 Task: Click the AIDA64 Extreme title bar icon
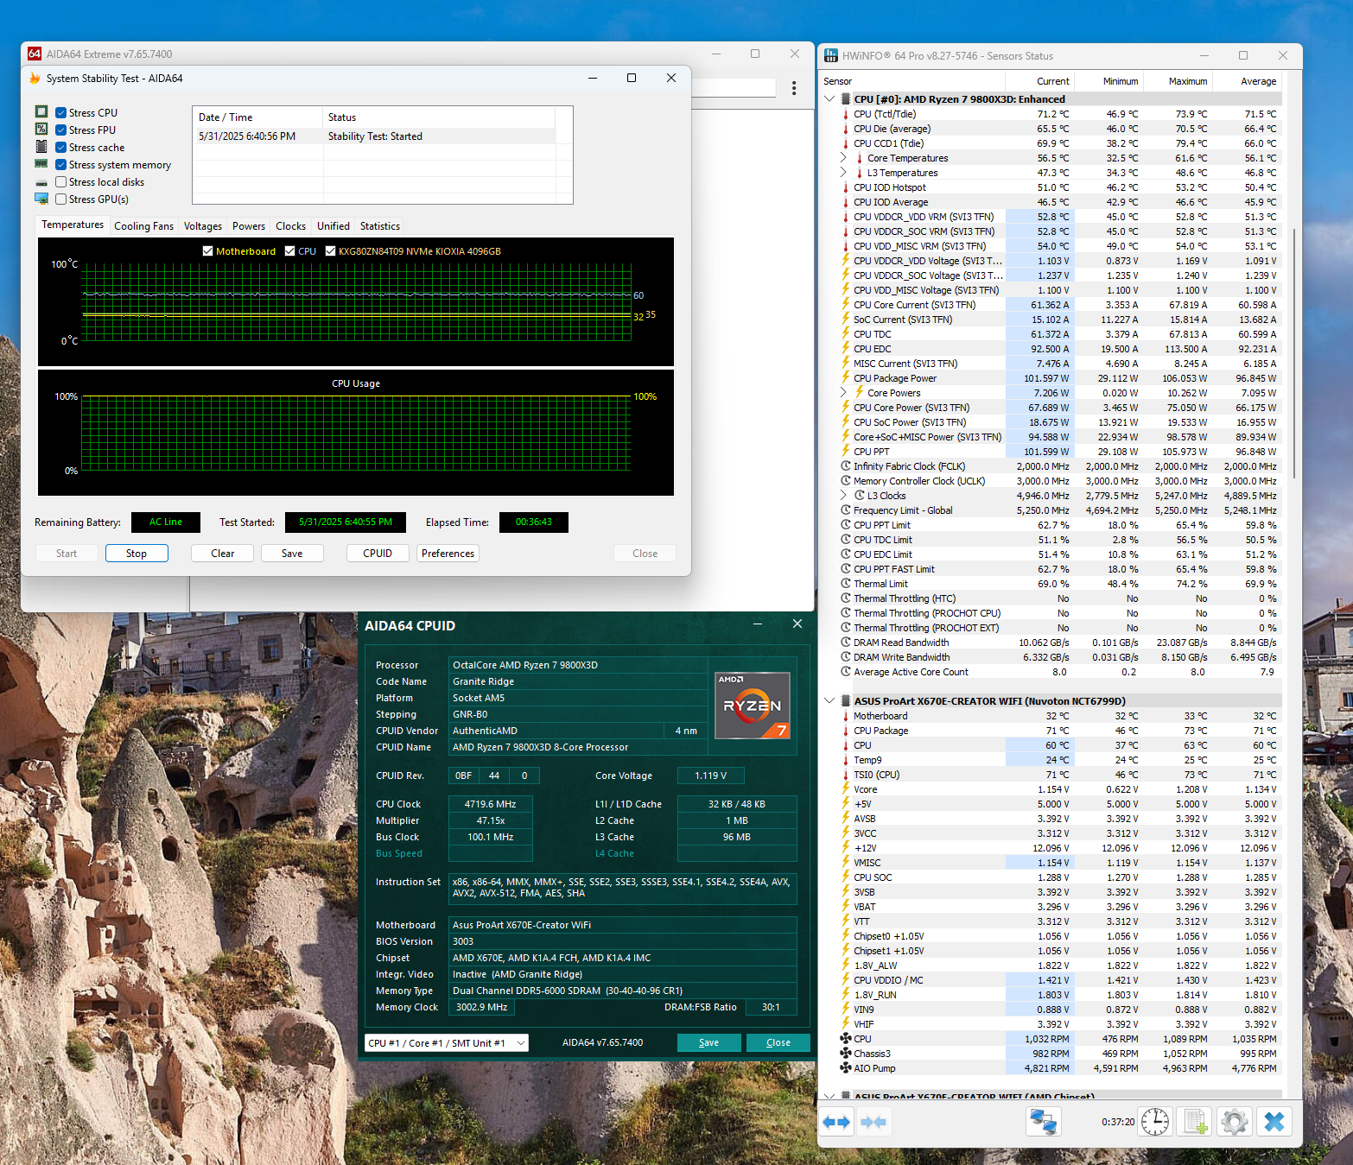(x=35, y=54)
